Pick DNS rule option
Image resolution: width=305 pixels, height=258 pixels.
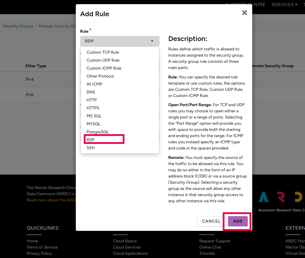click(x=120, y=92)
